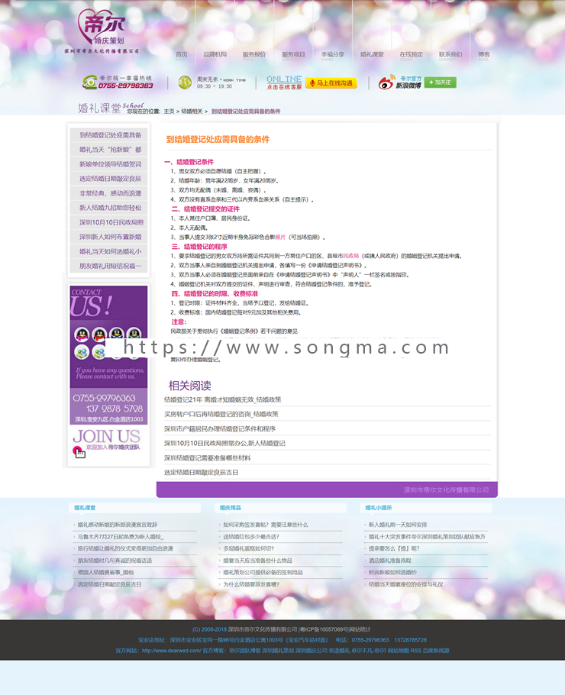Open footer link 乌鲁木齐7月27日起免费为新人婚检
Screen dimensions: 565x695
coord(121,537)
